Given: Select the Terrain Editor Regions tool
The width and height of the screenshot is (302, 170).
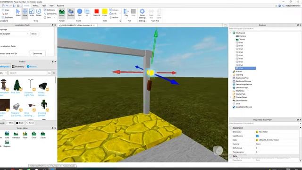Looking at the screenshot, I should point(7,144).
